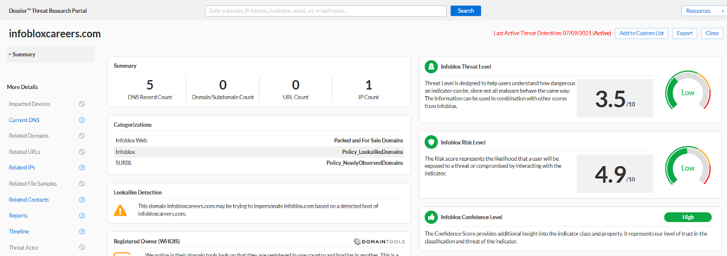
Task: Click the arrow icon next to Current DNS
Action: pos(82,120)
